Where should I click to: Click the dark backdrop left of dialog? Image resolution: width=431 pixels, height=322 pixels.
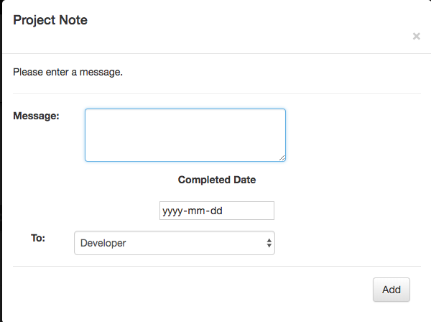point(1,165)
